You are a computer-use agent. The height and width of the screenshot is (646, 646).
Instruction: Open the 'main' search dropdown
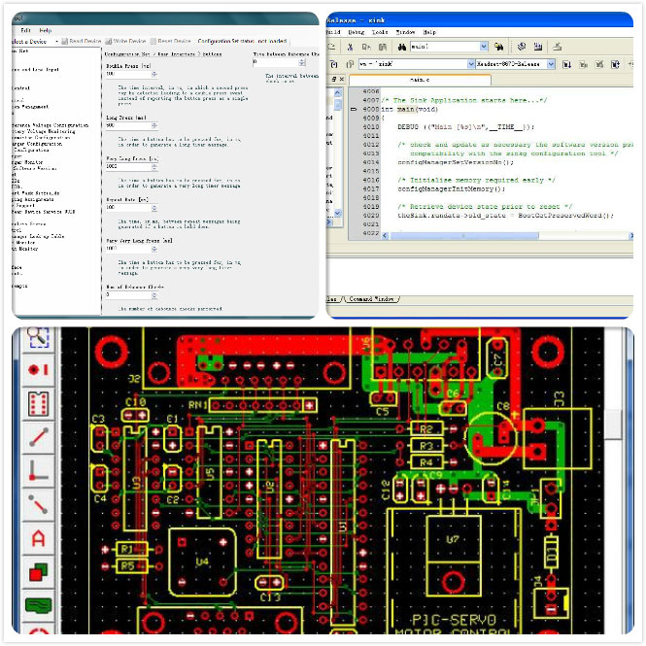click(484, 46)
